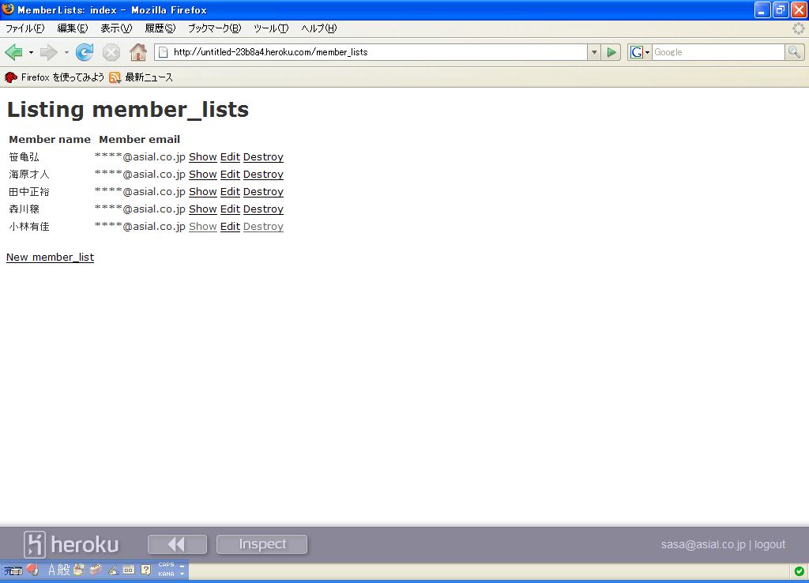
Task: Click Inspect button in Heroku bar
Action: (262, 544)
